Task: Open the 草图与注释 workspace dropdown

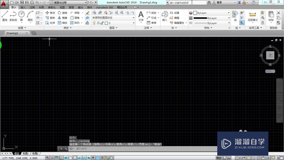Action: pos(68,3)
